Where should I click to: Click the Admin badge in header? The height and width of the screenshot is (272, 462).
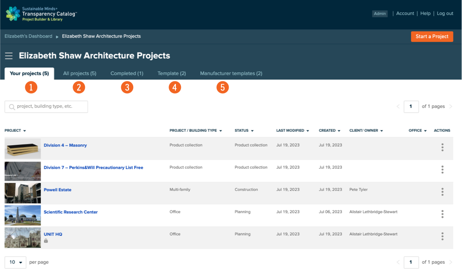[380, 14]
